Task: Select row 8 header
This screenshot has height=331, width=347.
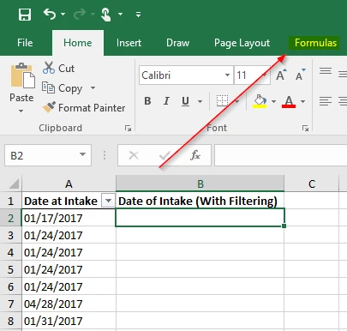Action: point(10,321)
